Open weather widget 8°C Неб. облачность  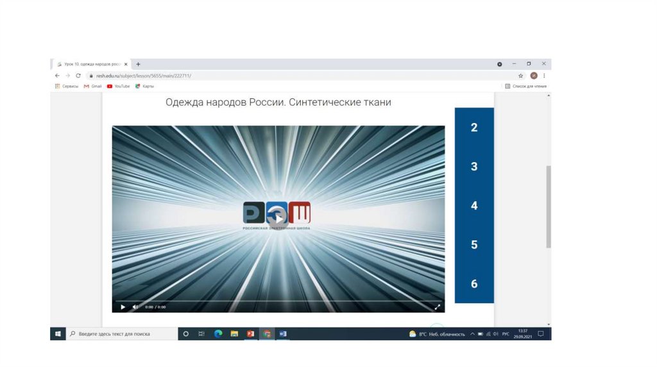(437, 334)
